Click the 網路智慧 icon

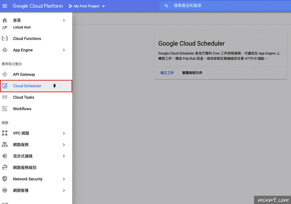pyautogui.click(x=5, y=190)
